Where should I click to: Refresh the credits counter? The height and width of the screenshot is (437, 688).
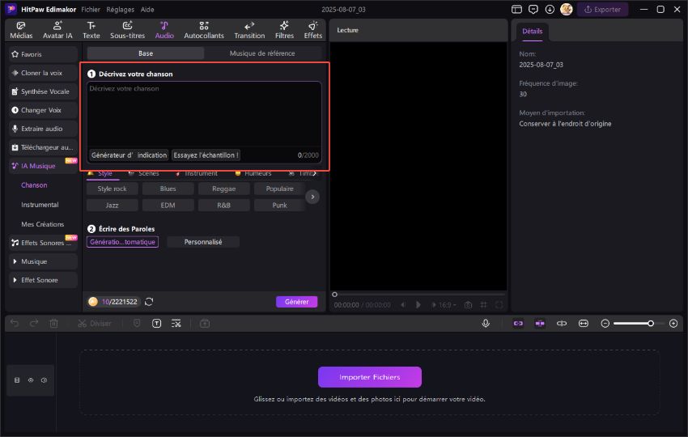149,302
